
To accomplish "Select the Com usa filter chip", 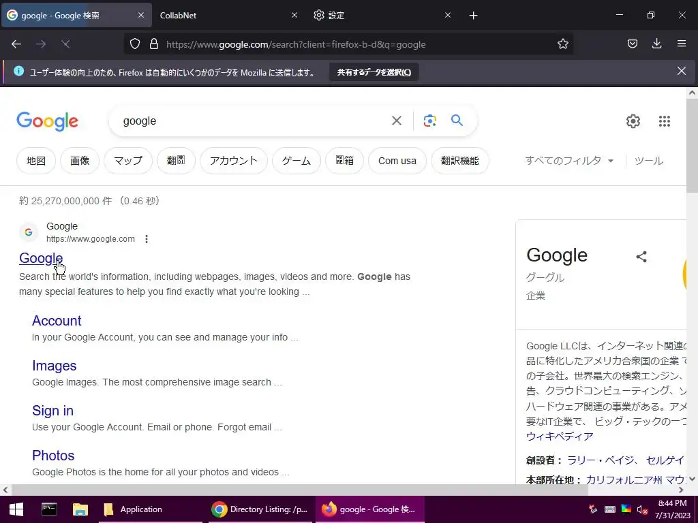I will pyautogui.click(x=397, y=161).
